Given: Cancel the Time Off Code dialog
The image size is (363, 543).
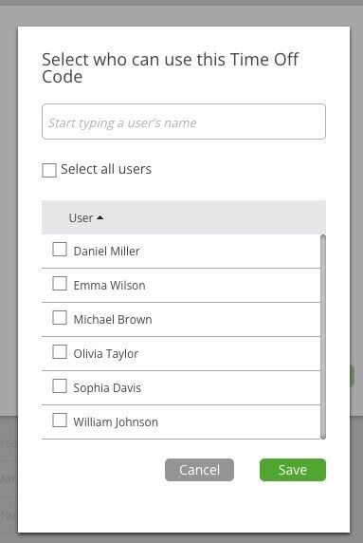Looking at the screenshot, I should pyautogui.click(x=199, y=470).
